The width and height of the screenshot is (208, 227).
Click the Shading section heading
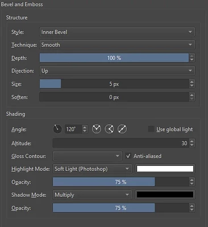pyautogui.click(x=15, y=114)
